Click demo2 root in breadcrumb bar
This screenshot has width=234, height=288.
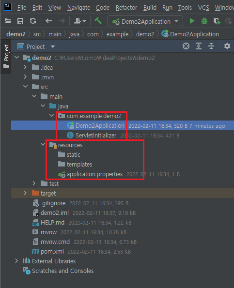point(16,34)
